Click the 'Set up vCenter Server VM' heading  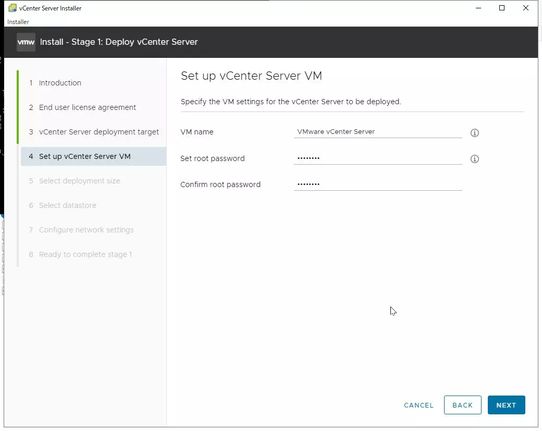(x=251, y=76)
